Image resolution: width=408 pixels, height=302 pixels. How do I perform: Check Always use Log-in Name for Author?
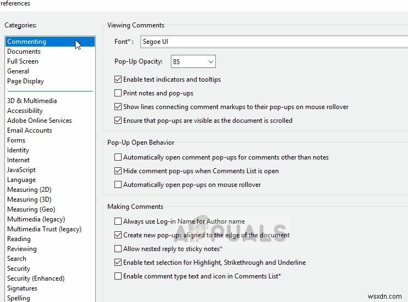click(118, 221)
